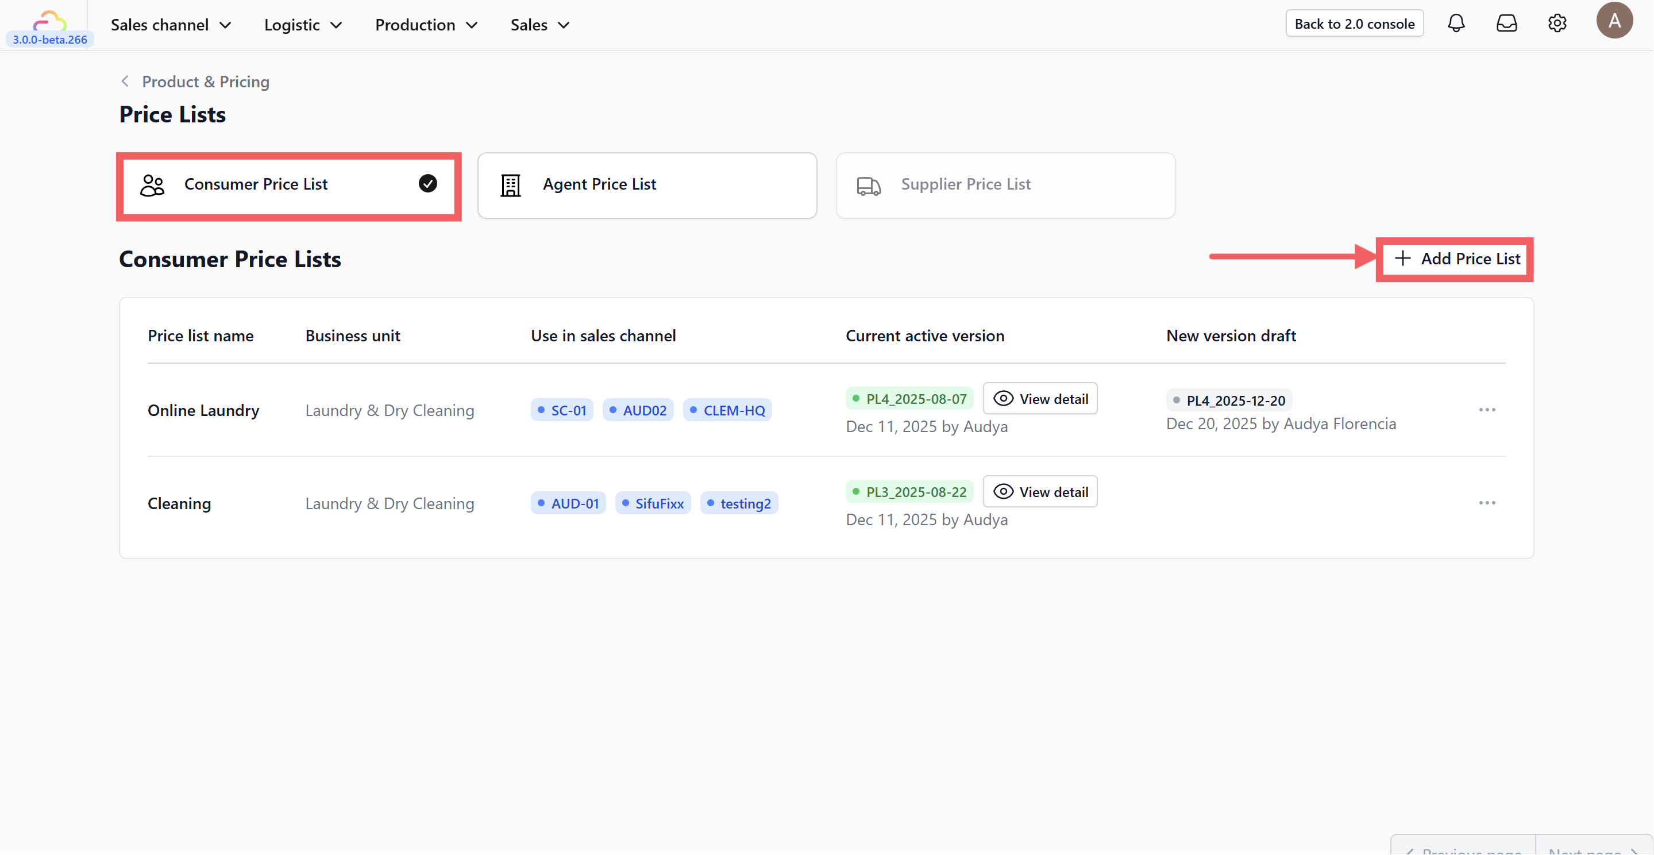Open the settings gear icon
Viewport: 1654px width, 855px height.
[1556, 24]
